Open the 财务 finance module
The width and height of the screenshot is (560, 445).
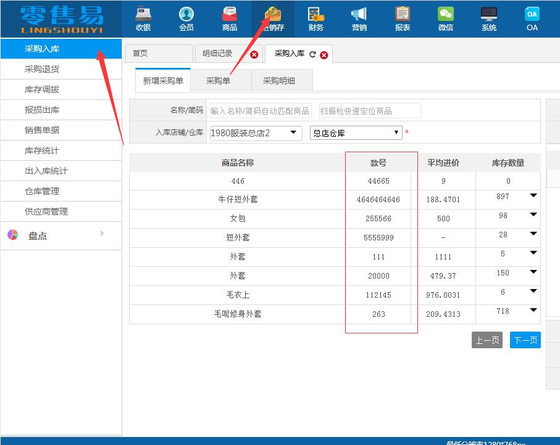click(x=316, y=18)
